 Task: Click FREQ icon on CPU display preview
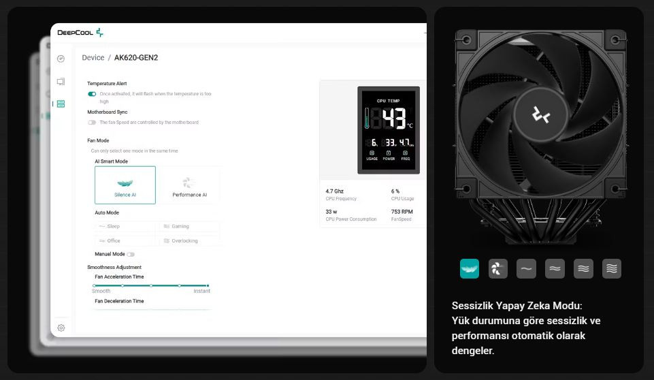[406, 153]
